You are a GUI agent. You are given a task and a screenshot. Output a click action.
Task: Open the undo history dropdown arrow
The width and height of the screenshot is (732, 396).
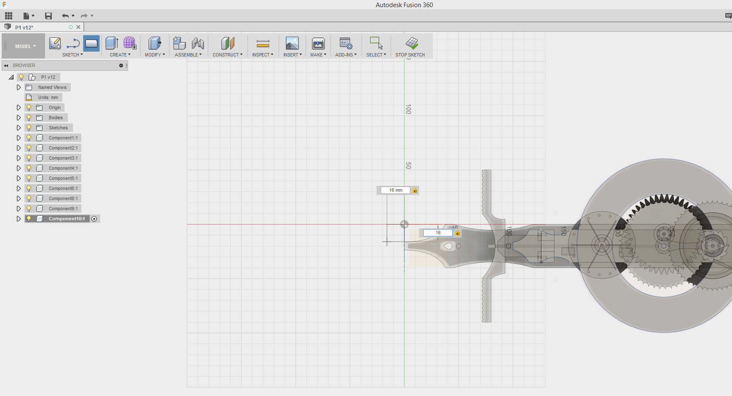coord(73,16)
